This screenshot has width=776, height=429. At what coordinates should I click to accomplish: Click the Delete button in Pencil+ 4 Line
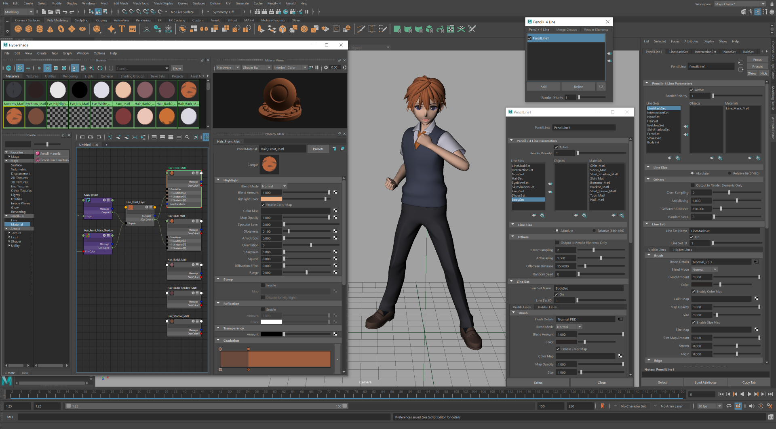pos(578,86)
